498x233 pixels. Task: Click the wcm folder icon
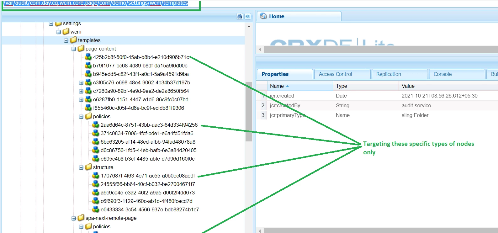[x=66, y=31]
